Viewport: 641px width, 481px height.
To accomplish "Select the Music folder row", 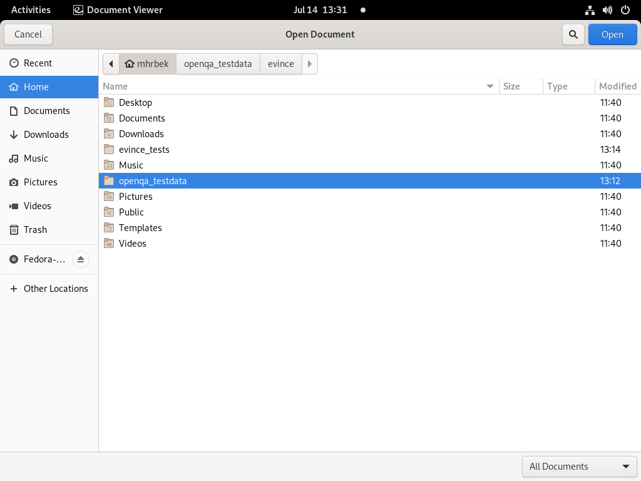I will pyautogui.click(x=369, y=165).
